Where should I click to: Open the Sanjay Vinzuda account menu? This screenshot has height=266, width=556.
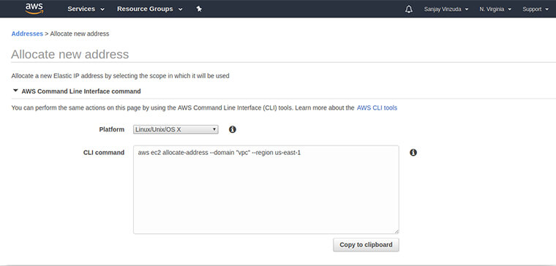coord(446,9)
